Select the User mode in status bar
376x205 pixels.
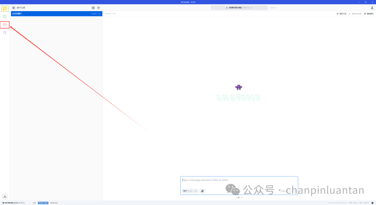pyautogui.click(x=34, y=203)
